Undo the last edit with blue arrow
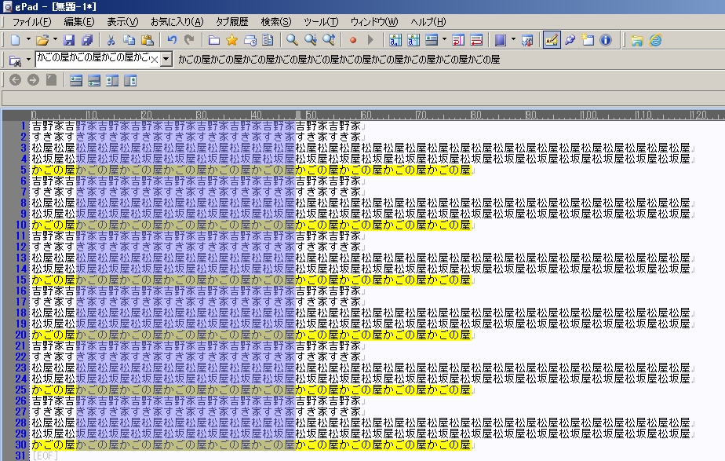 (172, 40)
